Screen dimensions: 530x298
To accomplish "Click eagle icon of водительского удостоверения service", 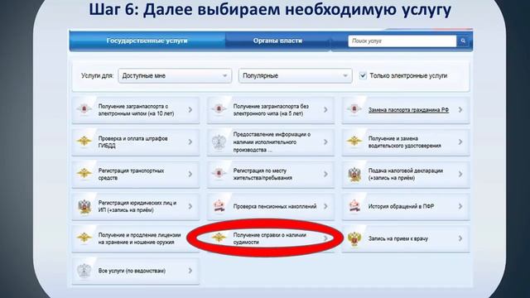I will (354, 142).
